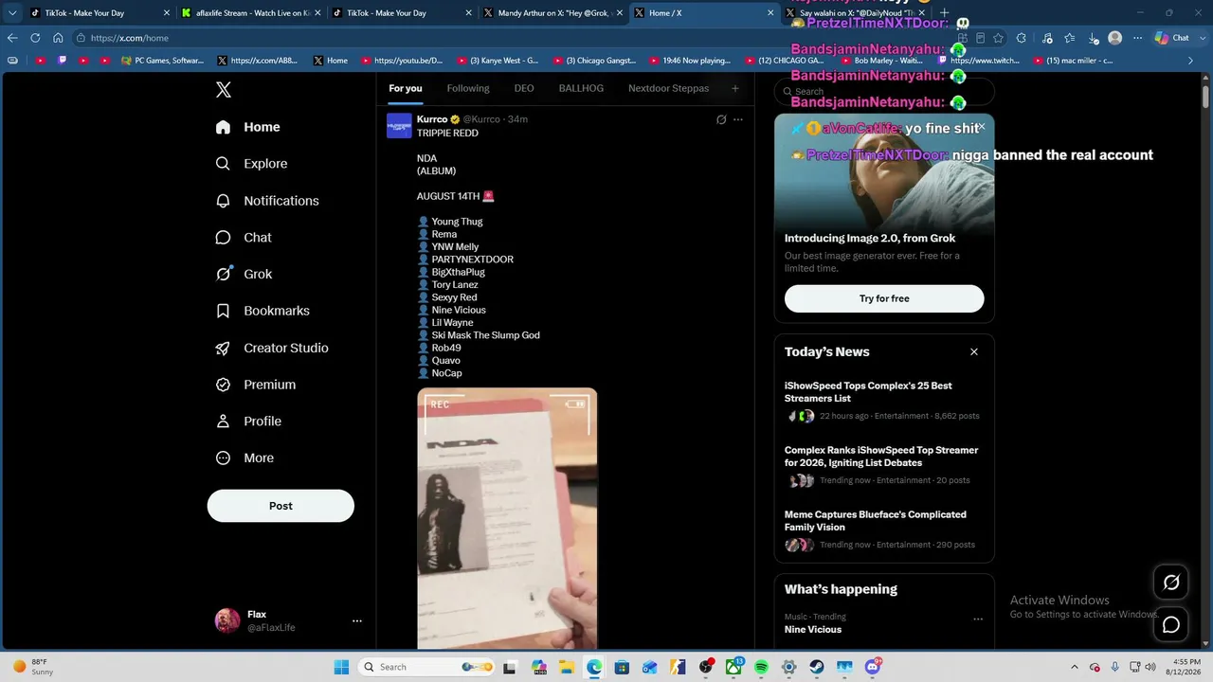Open Complex Ranks iShowSpeed Top Streamer story
This screenshot has width=1213, height=682.
884,467
